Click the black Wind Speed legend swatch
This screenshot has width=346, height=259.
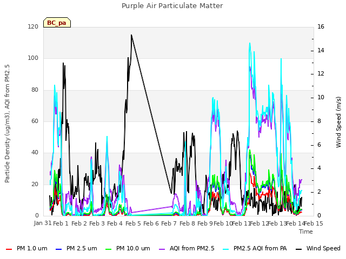[x=298, y=249]
